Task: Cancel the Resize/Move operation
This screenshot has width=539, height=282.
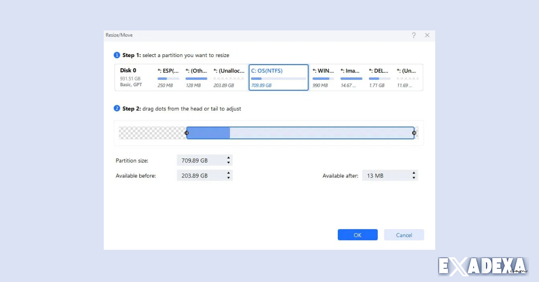Action: 403,235
